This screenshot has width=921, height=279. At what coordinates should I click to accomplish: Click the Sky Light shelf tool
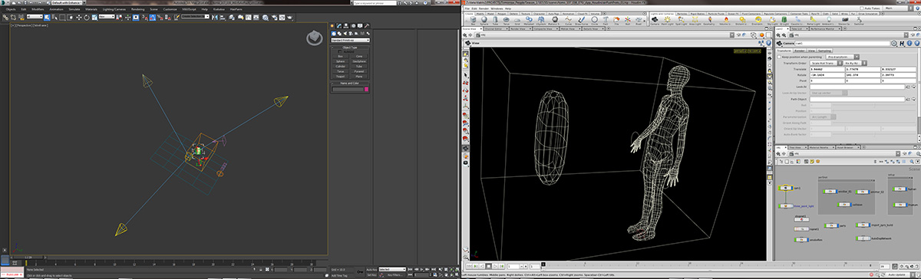coord(772,21)
